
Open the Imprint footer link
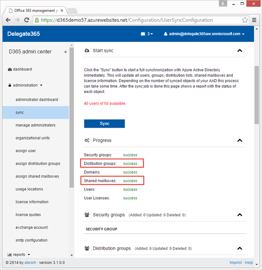235,263
